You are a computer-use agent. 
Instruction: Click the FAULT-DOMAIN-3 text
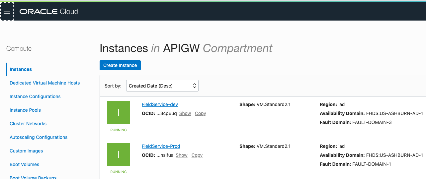(x=372, y=122)
